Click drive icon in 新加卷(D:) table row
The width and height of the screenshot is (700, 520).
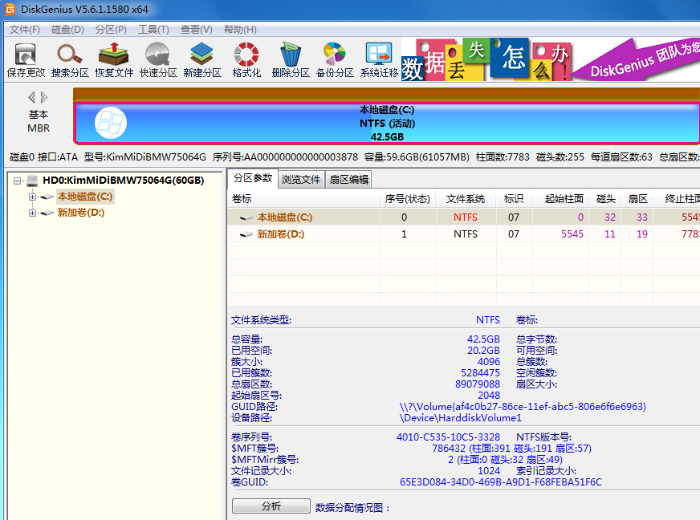pyautogui.click(x=246, y=234)
